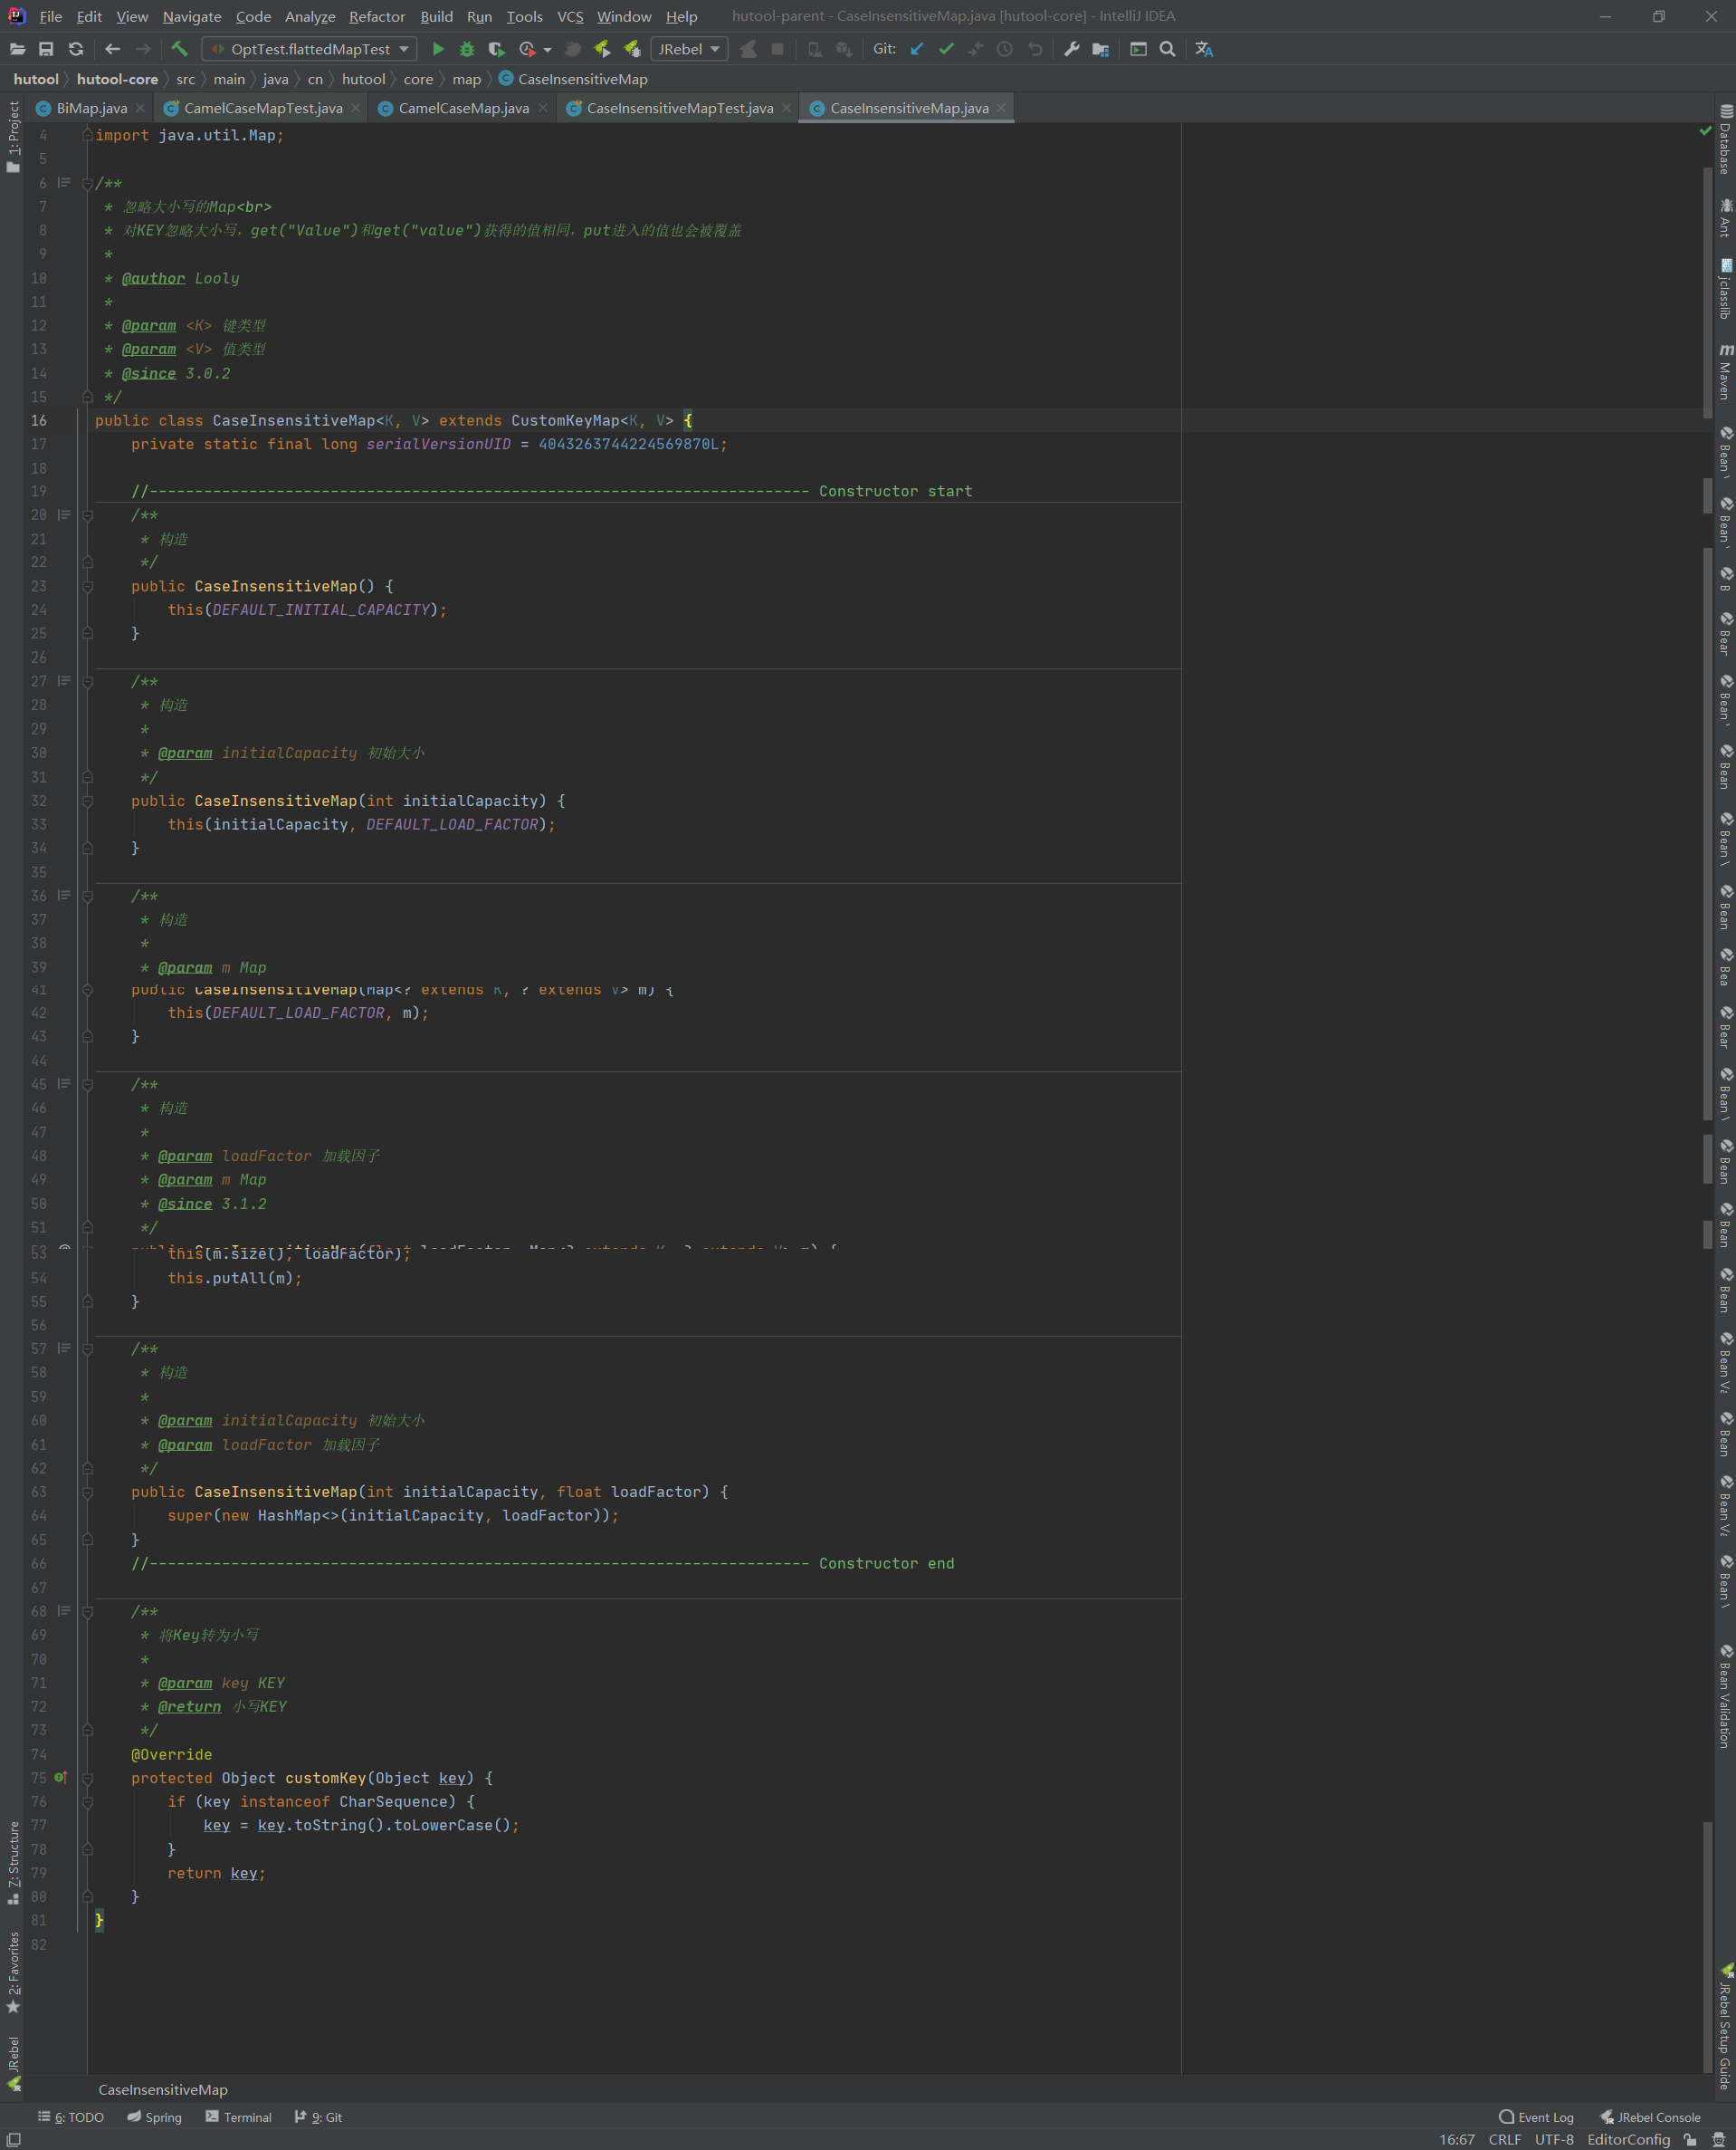1736x2150 pixels.
Task: Click the CRLF line separator in the status bar
Action: tap(1504, 2139)
